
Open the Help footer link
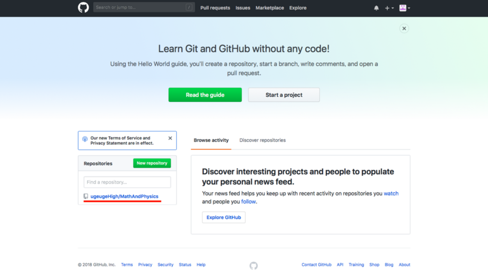tap(201, 265)
